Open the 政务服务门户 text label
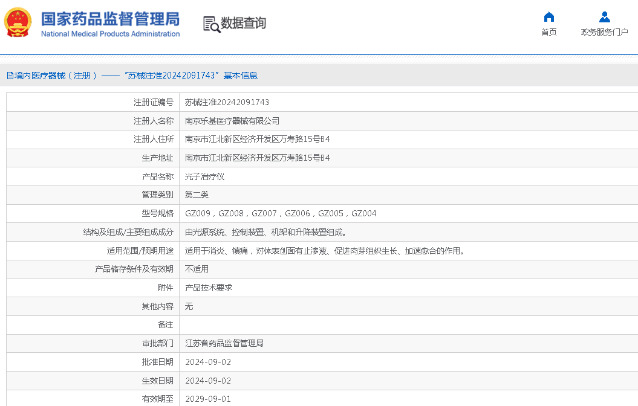Image resolution: width=638 pixels, height=406 pixels. click(604, 32)
